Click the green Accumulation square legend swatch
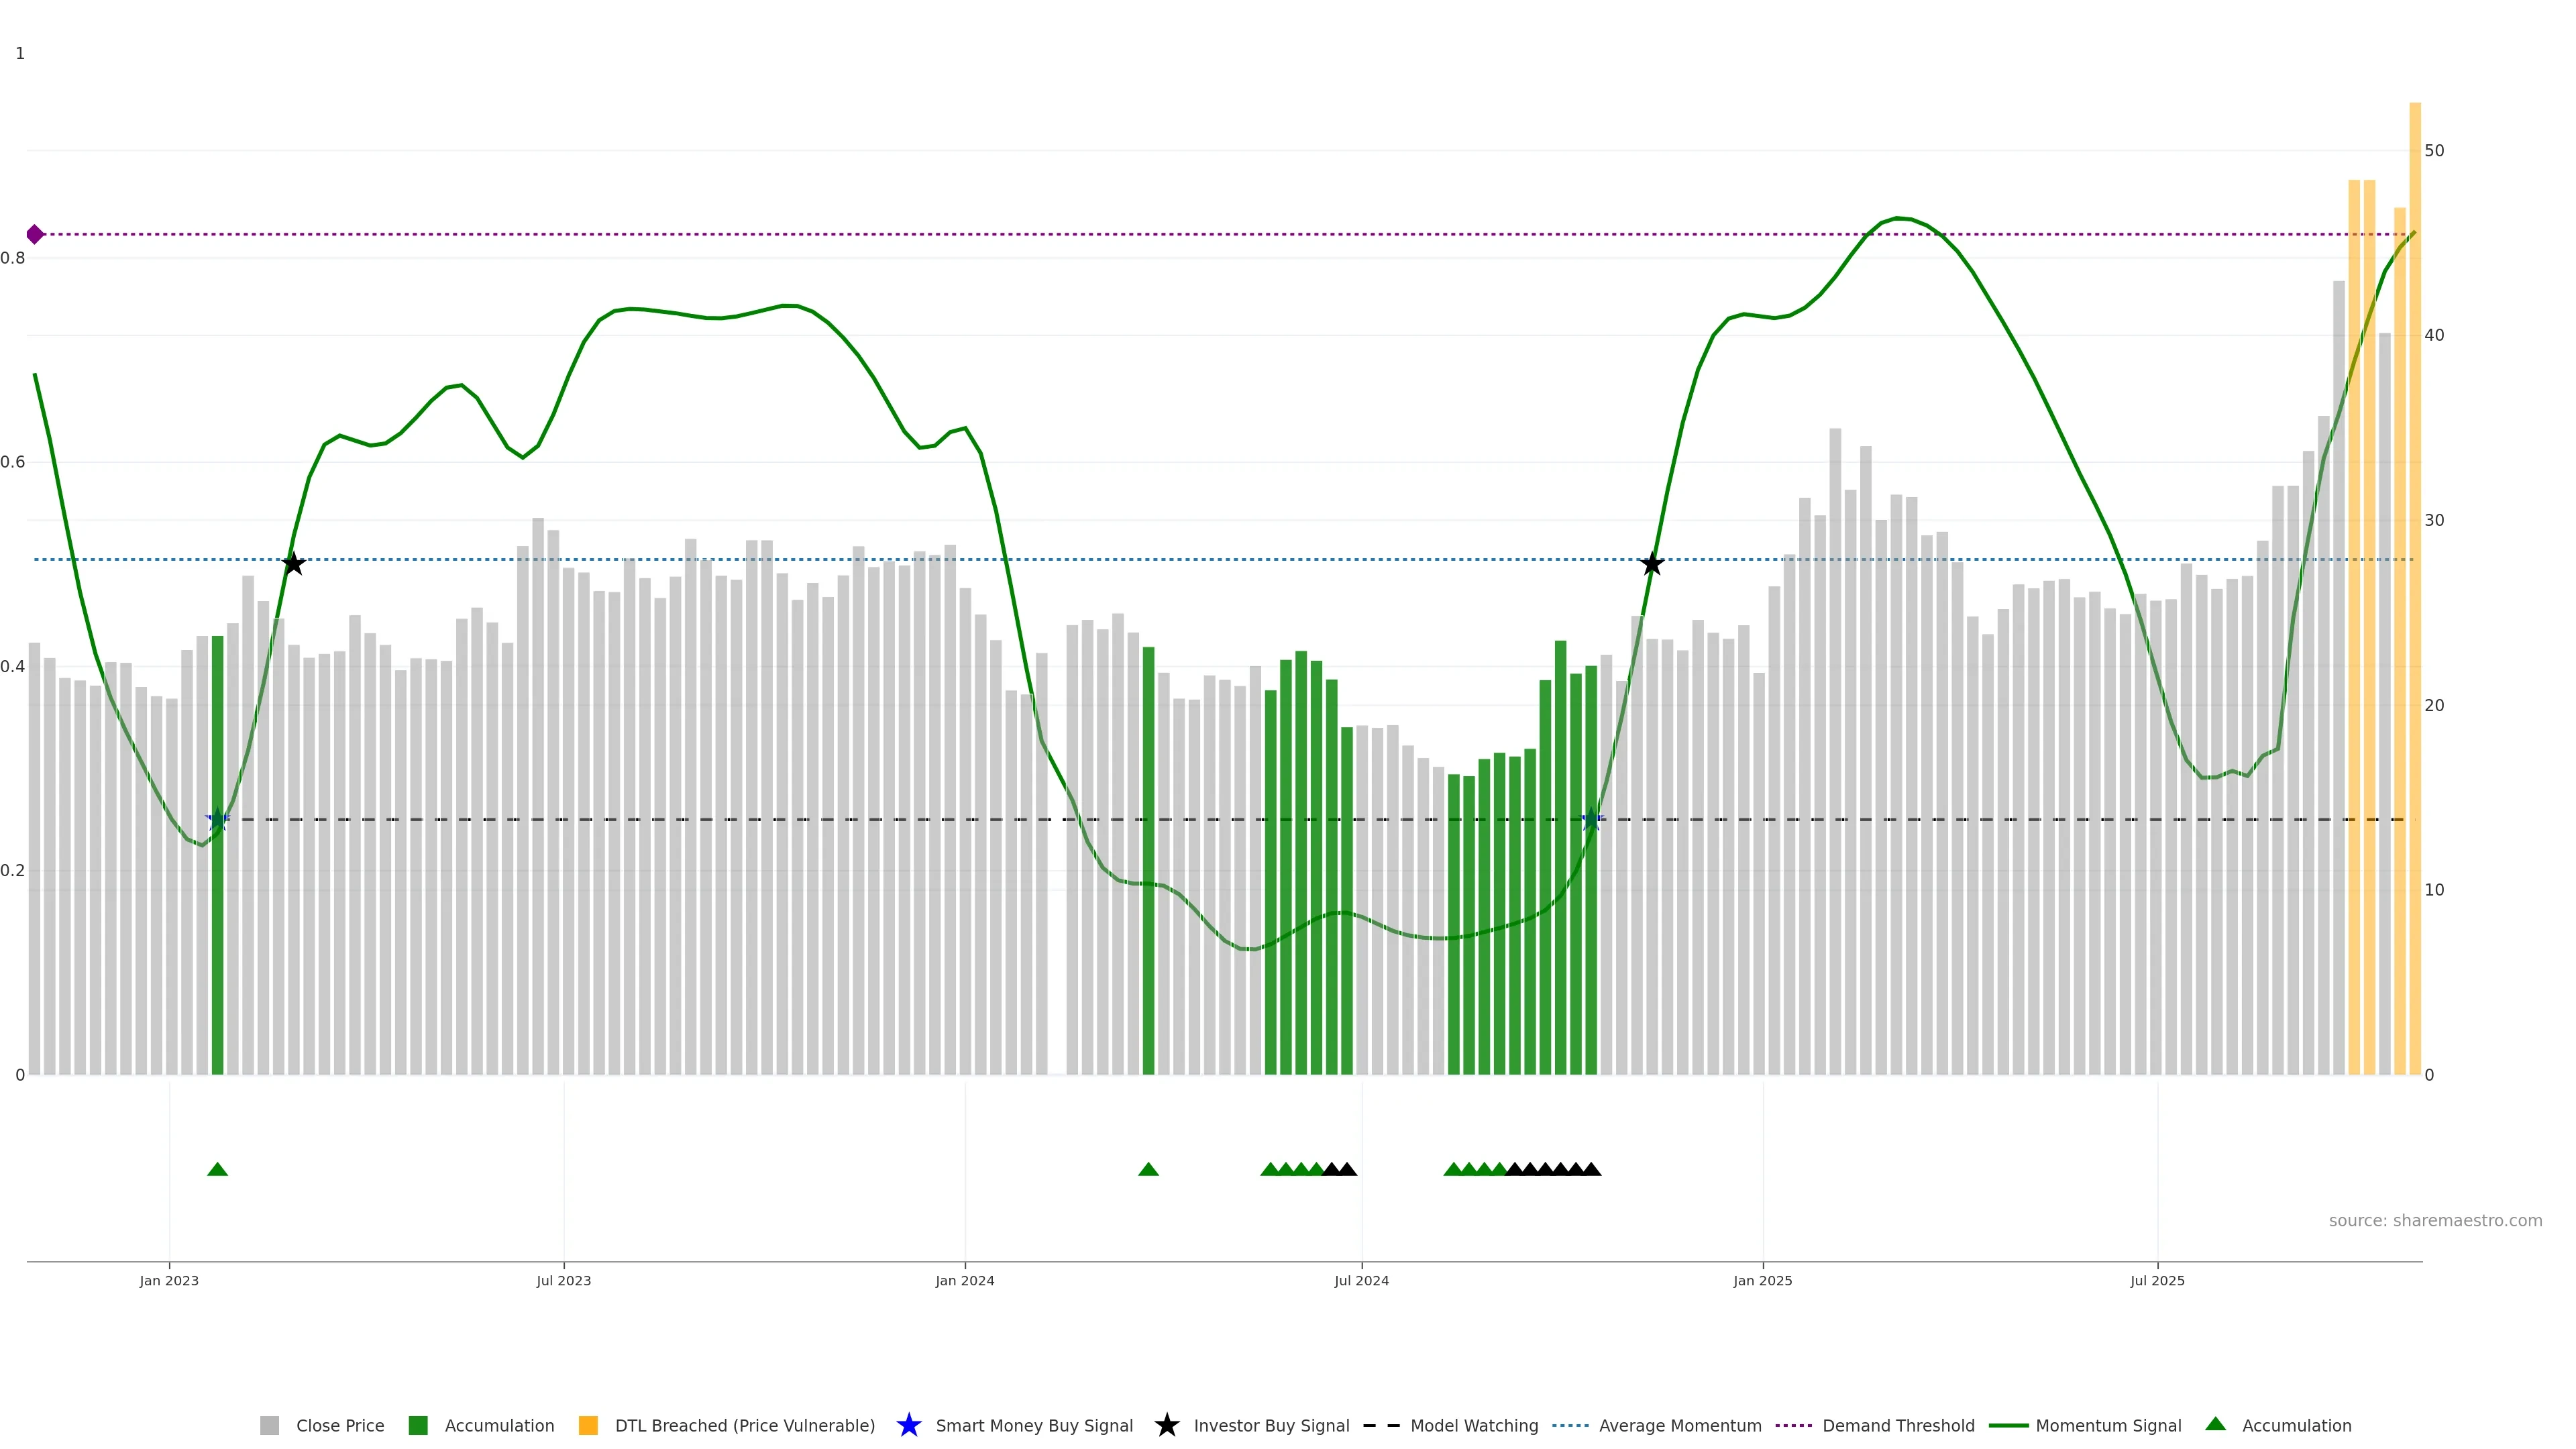The height and width of the screenshot is (1449, 2576). [x=418, y=1425]
